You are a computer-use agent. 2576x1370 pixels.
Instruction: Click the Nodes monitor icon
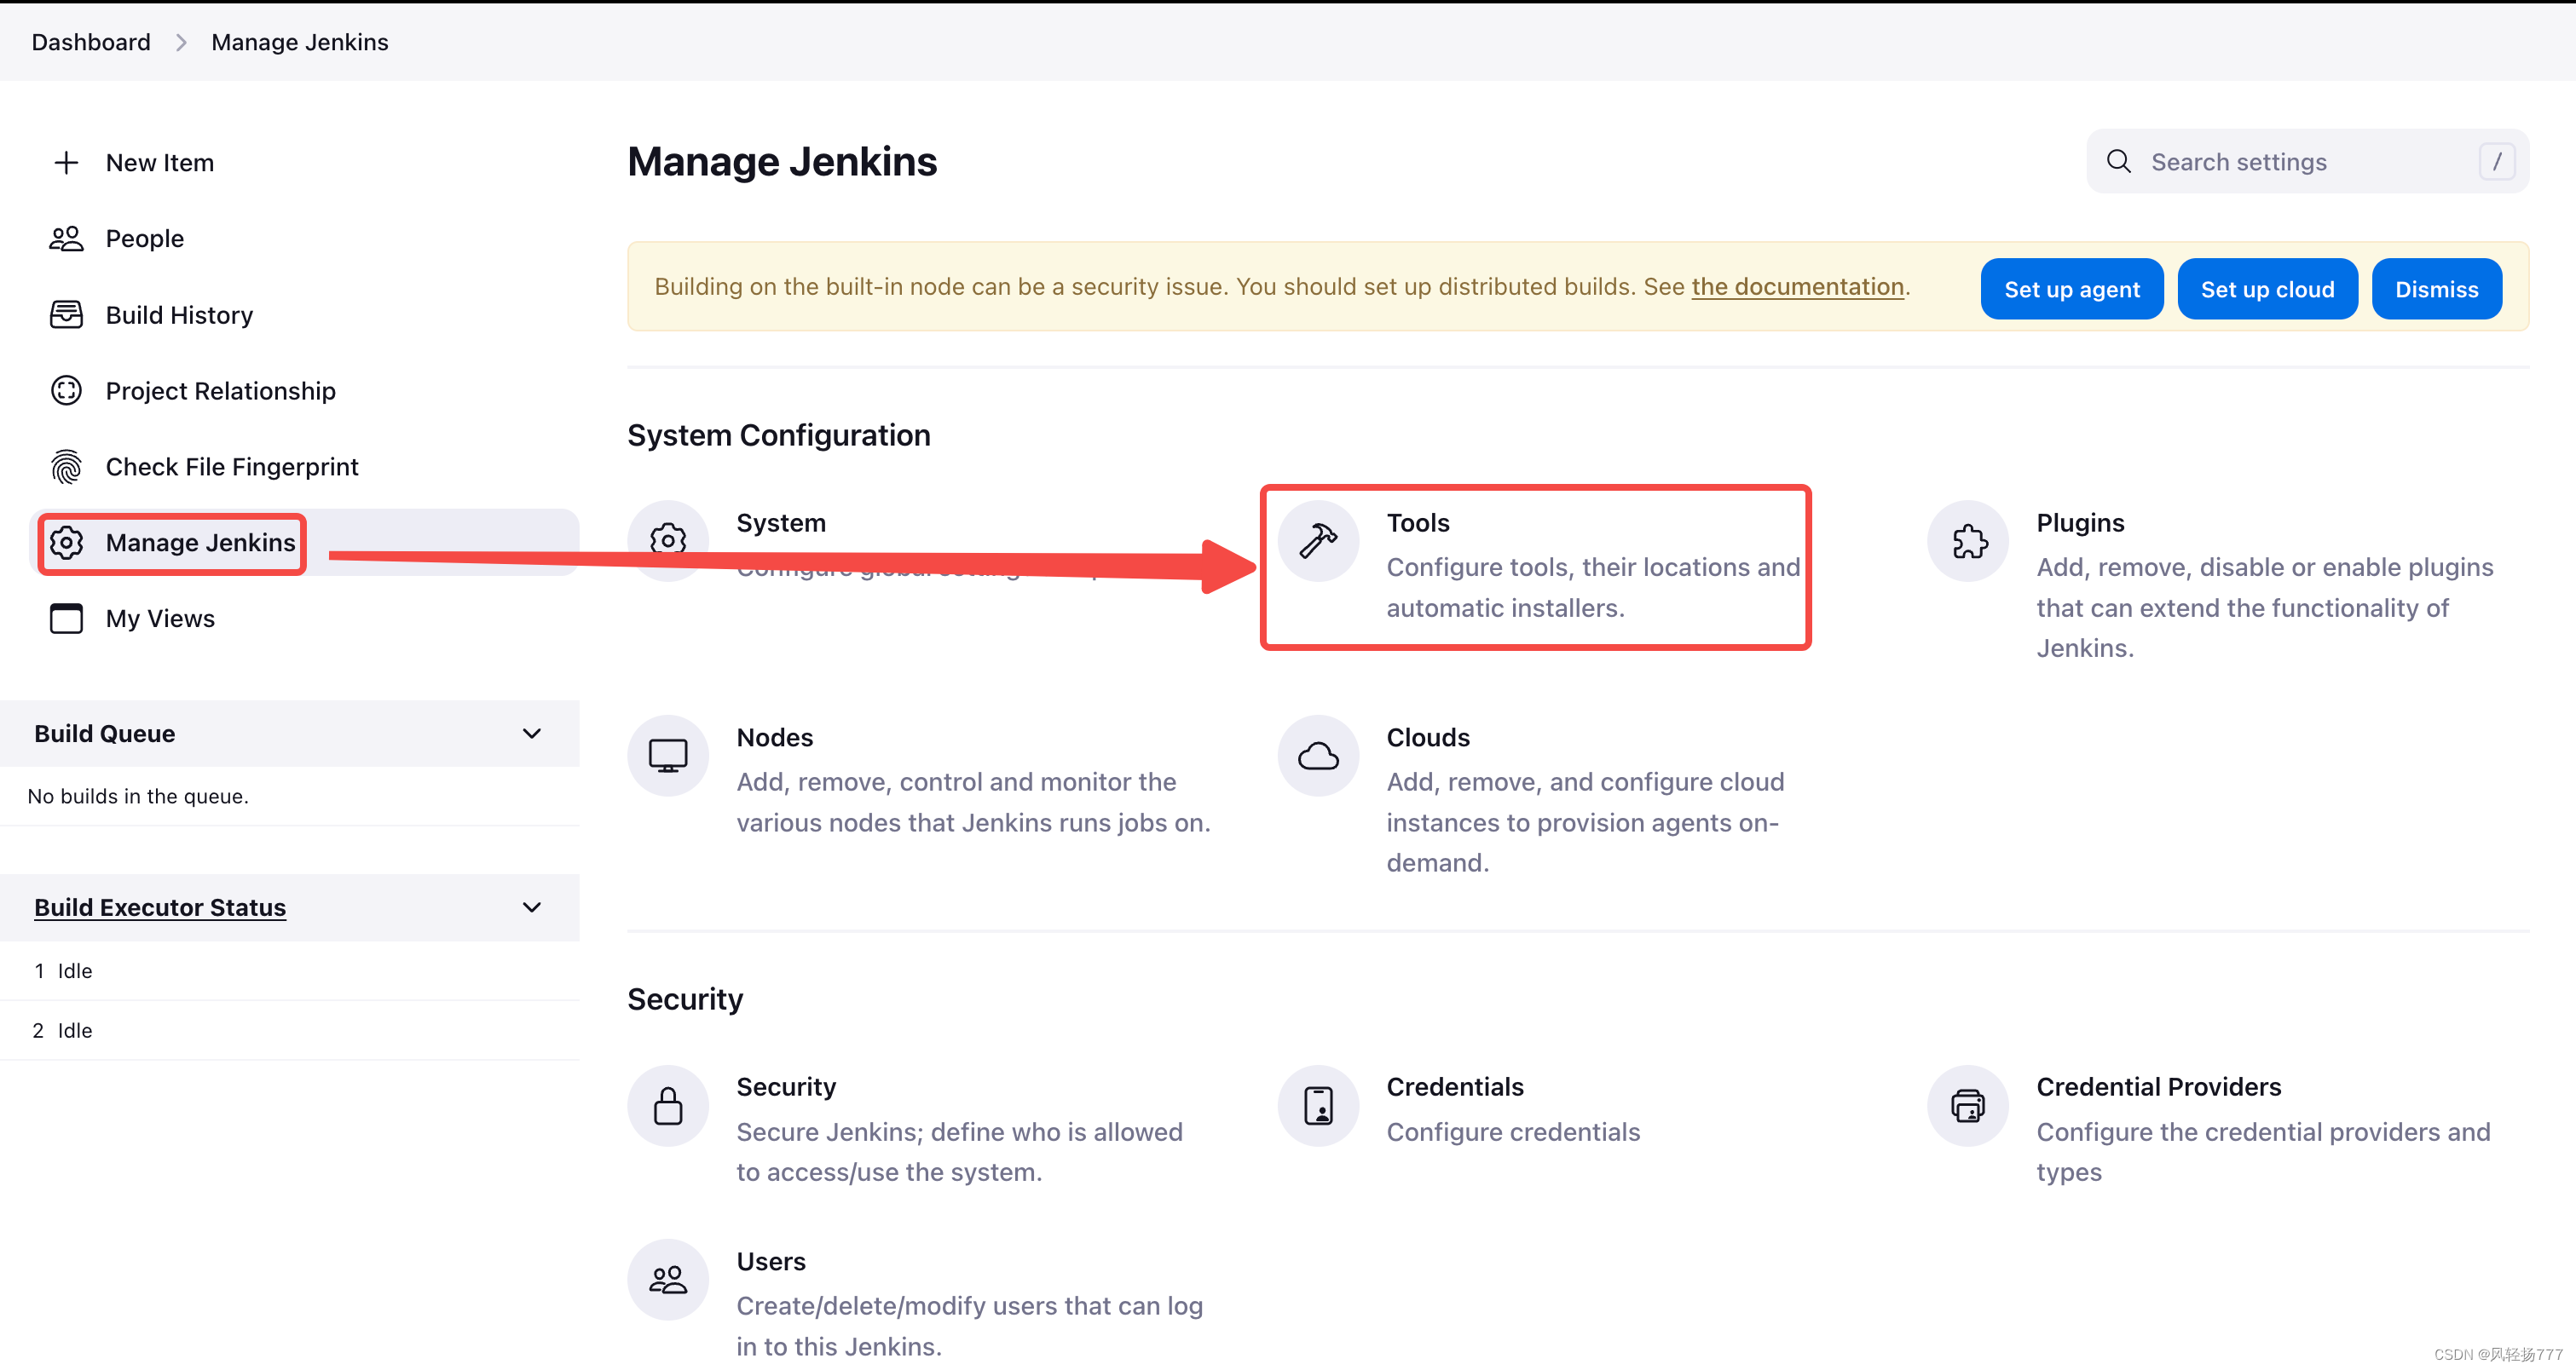click(668, 756)
